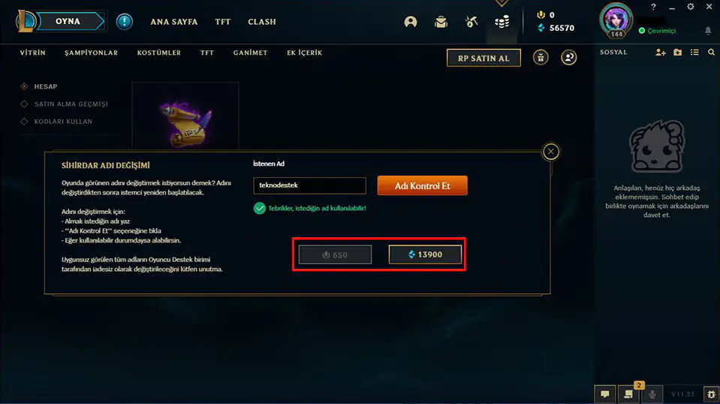Click the add friend icon
This screenshot has height=404, width=720.
pos(660,53)
